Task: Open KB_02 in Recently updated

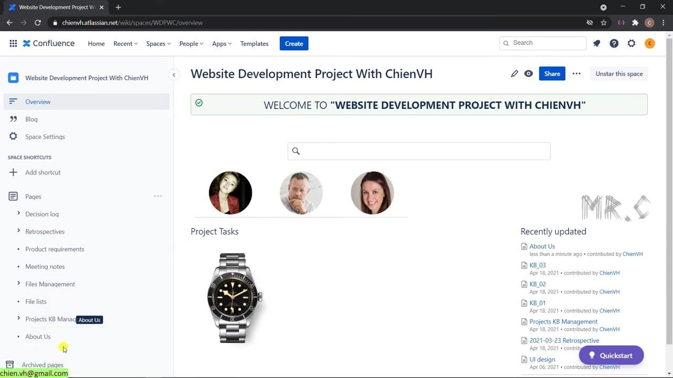Action: click(x=537, y=284)
